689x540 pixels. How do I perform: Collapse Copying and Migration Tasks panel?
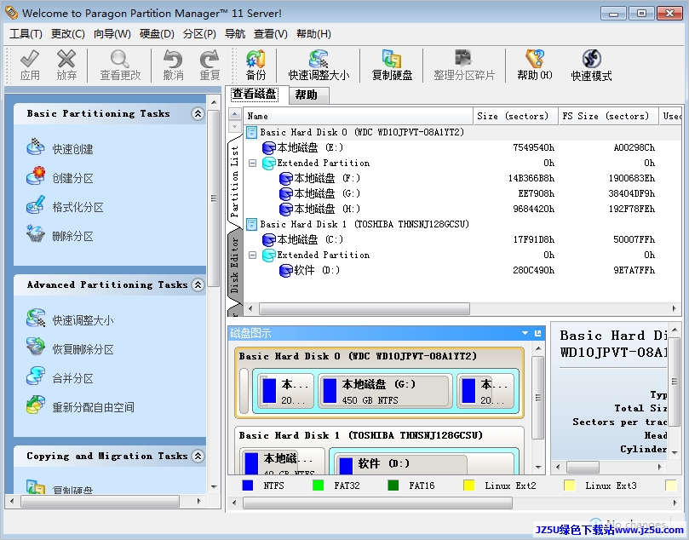pos(198,456)
